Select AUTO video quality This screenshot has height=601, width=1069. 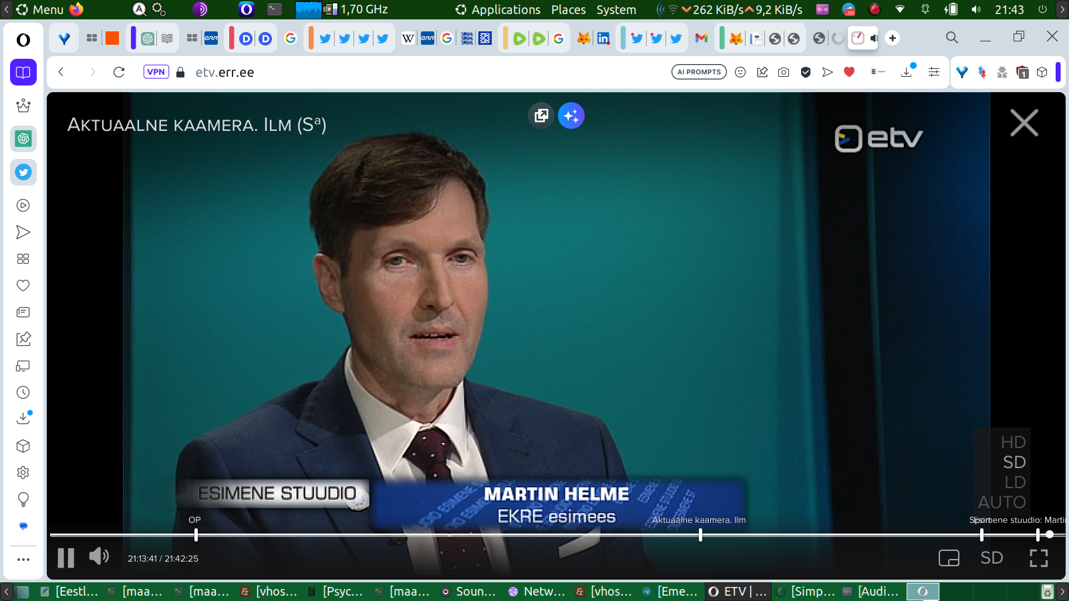[1002, 502]
